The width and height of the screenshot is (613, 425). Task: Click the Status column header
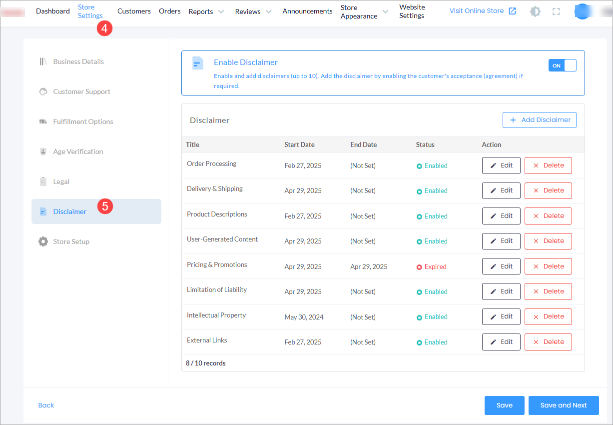click(x=425, y=144)
